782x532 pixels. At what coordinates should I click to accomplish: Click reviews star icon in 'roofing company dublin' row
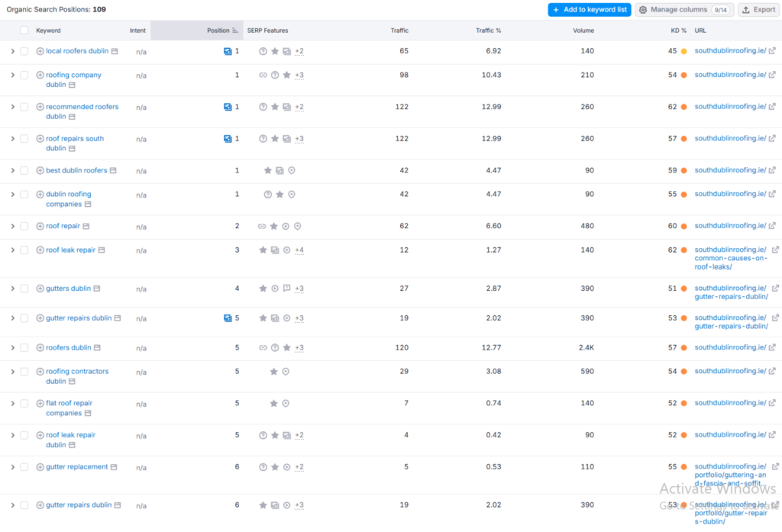(287, 76)
